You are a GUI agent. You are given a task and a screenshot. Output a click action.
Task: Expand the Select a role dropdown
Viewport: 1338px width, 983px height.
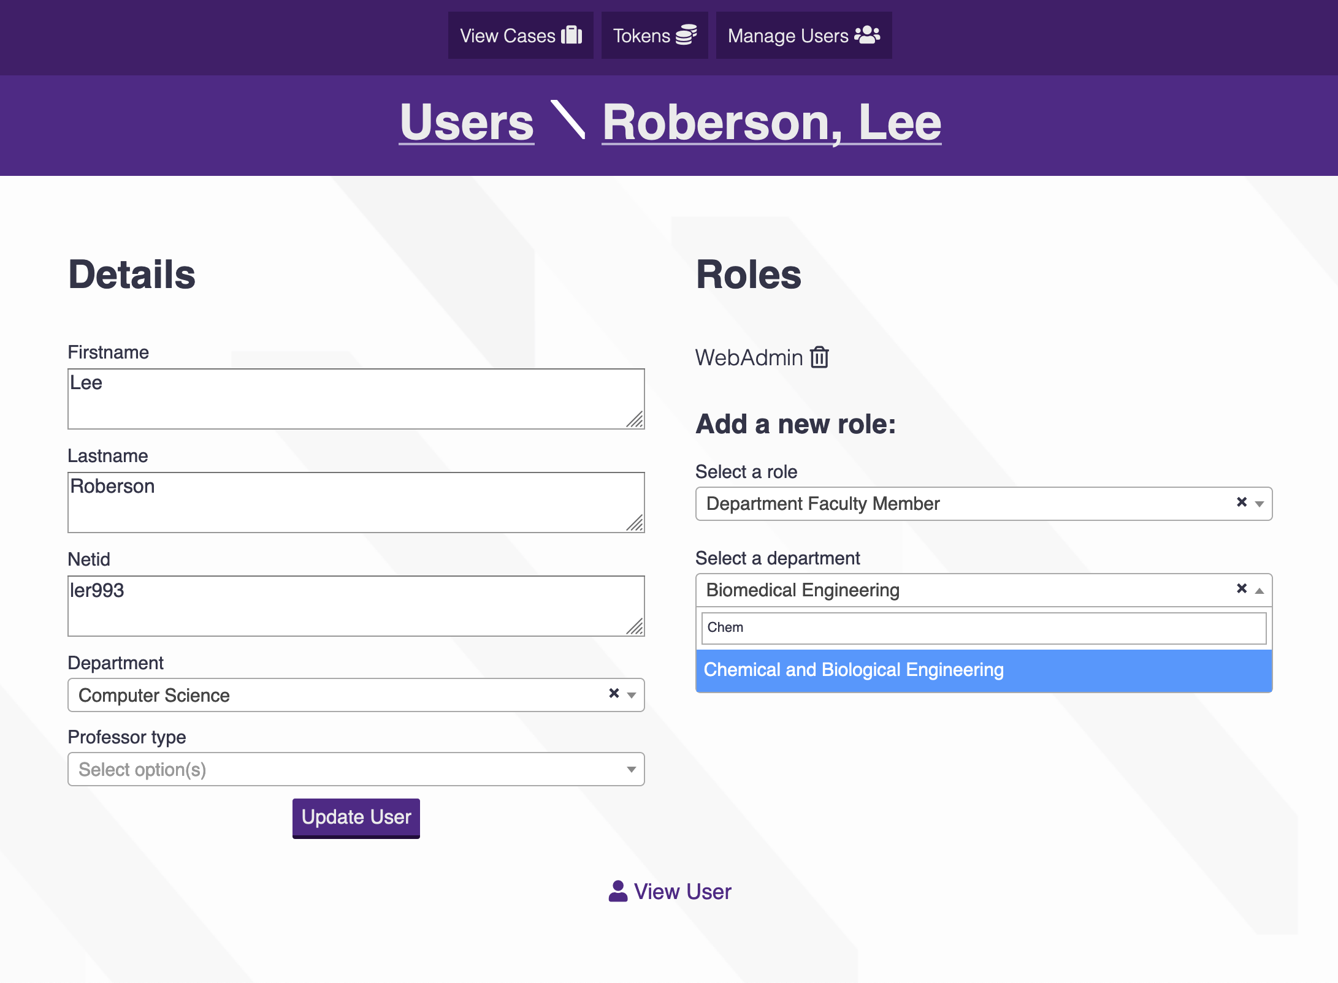tap(1260, 504)
